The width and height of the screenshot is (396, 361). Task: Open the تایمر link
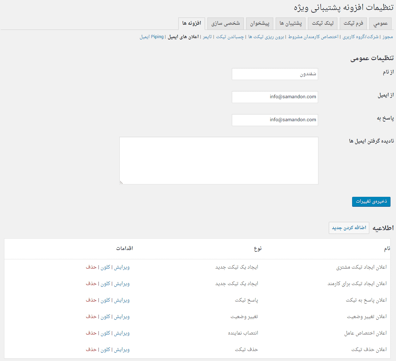tap(207, 37)
